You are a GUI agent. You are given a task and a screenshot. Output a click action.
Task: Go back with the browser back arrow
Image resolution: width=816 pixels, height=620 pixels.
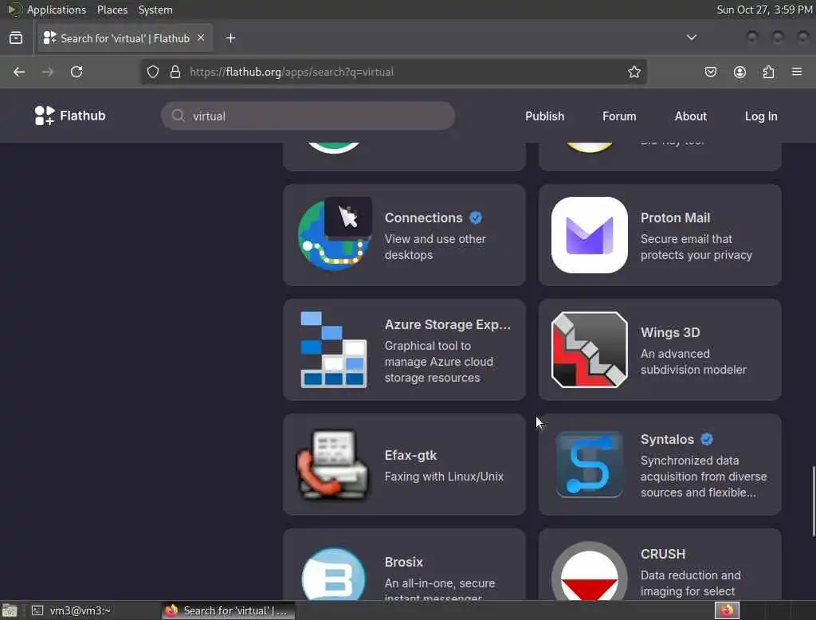19,72
